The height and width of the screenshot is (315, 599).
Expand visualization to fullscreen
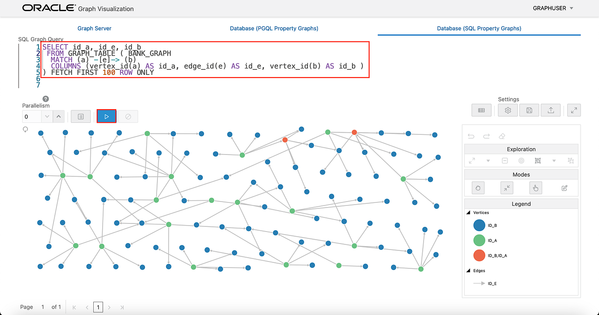coord(574,110)
